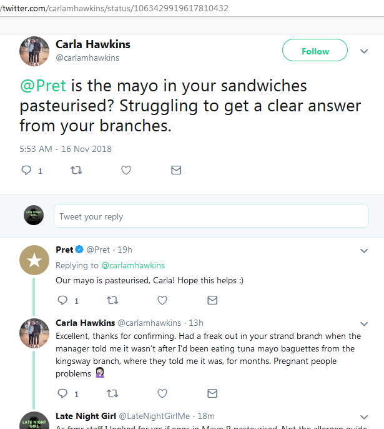Reply to Pret's pasteurised answer
Viewport: 384px width, 429px height.
pos(62,300)
